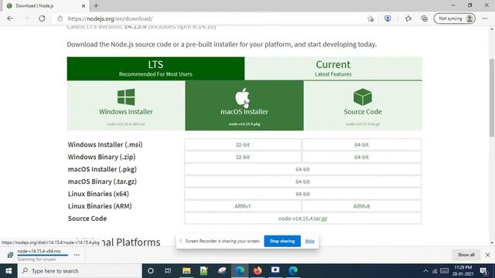Download the Windows Installer tile

tap(126, 105)
